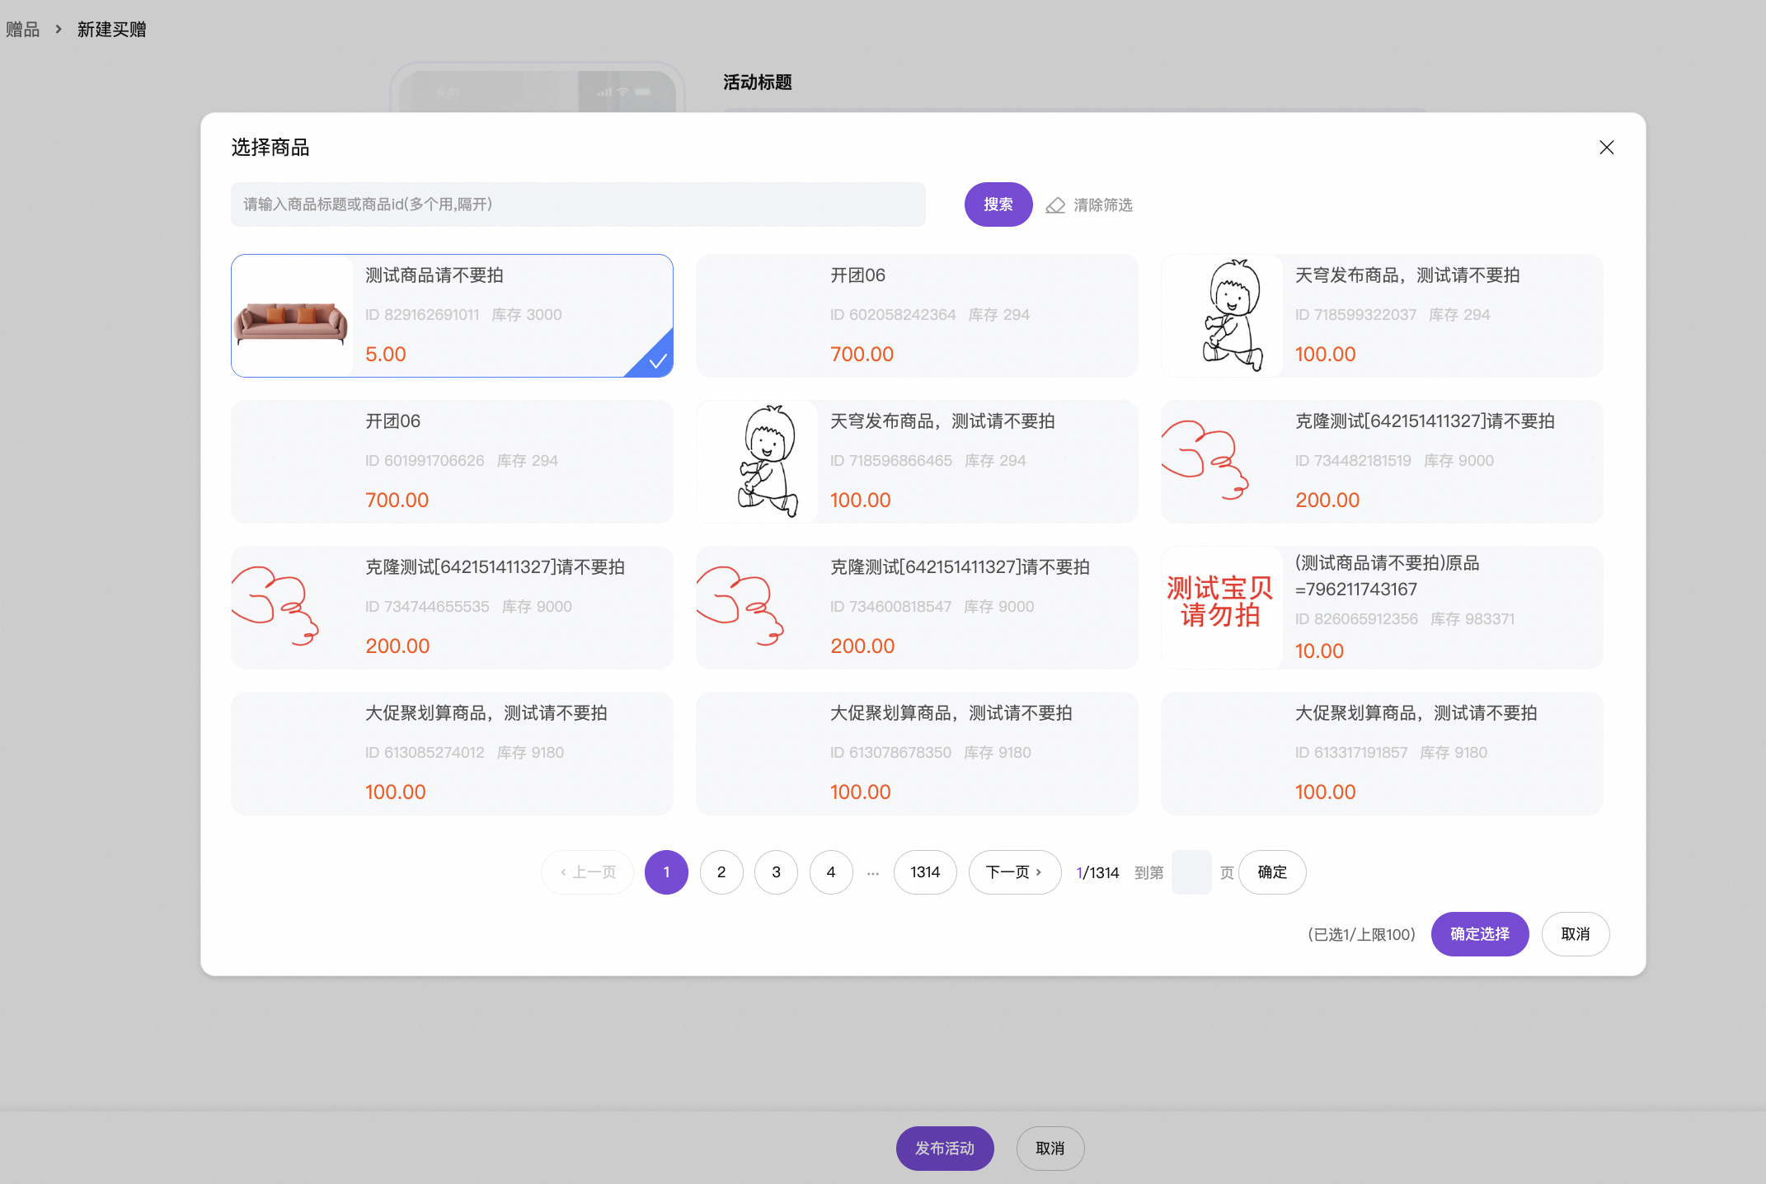Image resolution: width=1766 pixels, height=1184 pixels.
Task: Click price 10.00 on ID 826065912356 card
Action: [1319, 651]
